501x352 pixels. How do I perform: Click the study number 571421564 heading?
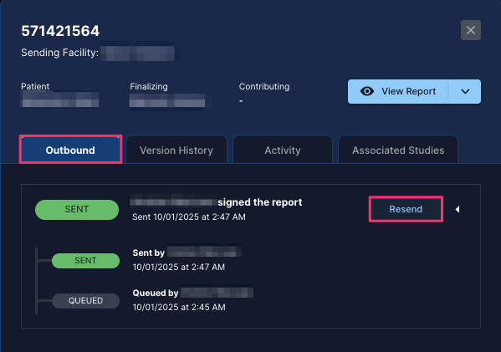pos(60,31)
